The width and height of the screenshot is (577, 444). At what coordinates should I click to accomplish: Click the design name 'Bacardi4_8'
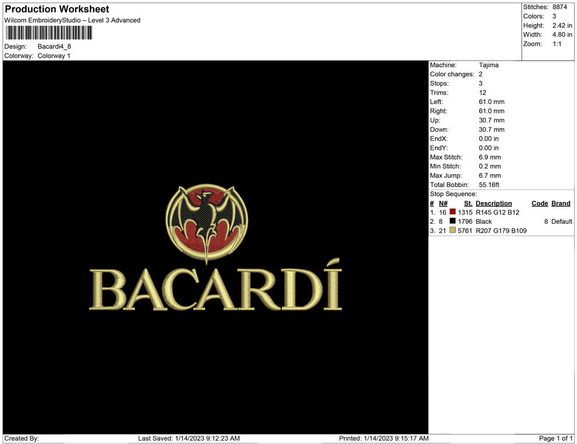tap(54, 47)
